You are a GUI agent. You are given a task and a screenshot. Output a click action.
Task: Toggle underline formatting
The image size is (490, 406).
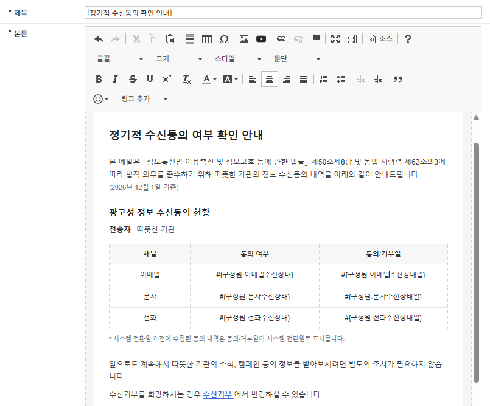150,79
